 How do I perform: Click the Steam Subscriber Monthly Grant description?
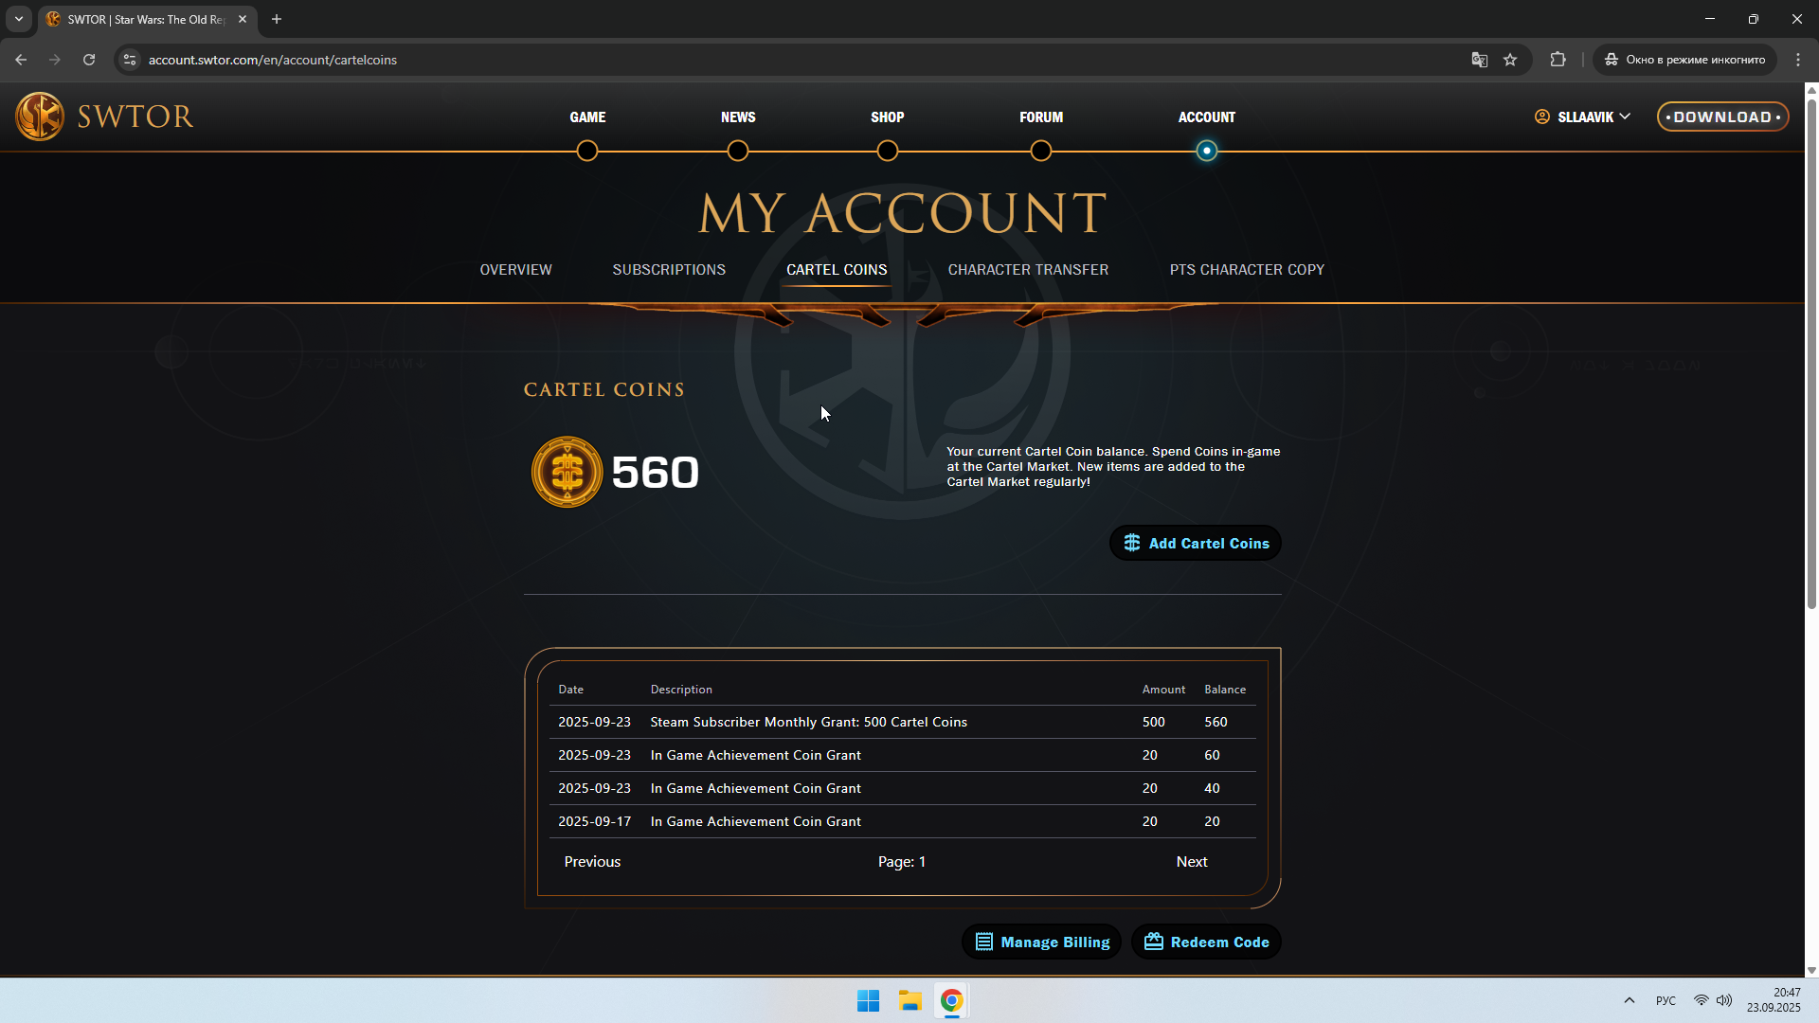[x=808, y=722]
